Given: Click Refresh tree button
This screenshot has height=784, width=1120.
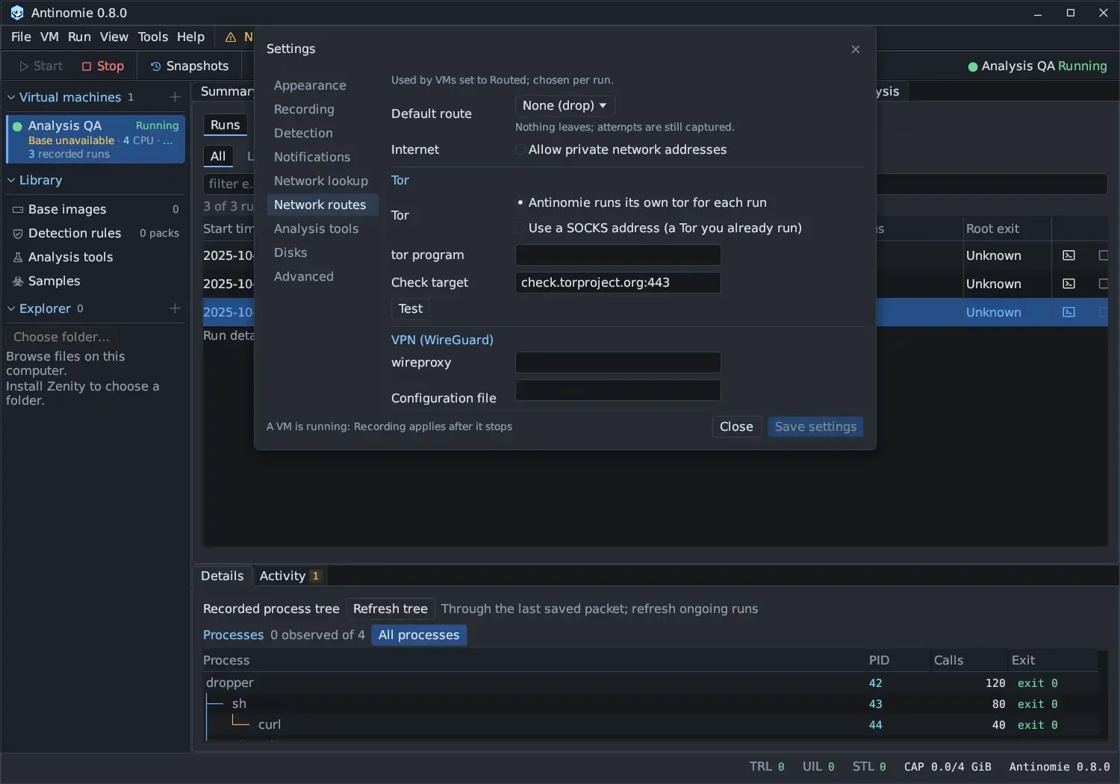Looking at the screenshot, I should (x=390, y=609).
